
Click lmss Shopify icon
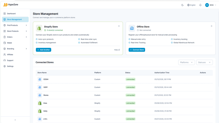(x=40, y=103)
